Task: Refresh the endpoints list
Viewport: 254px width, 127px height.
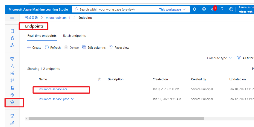Action: pos(53,48)
